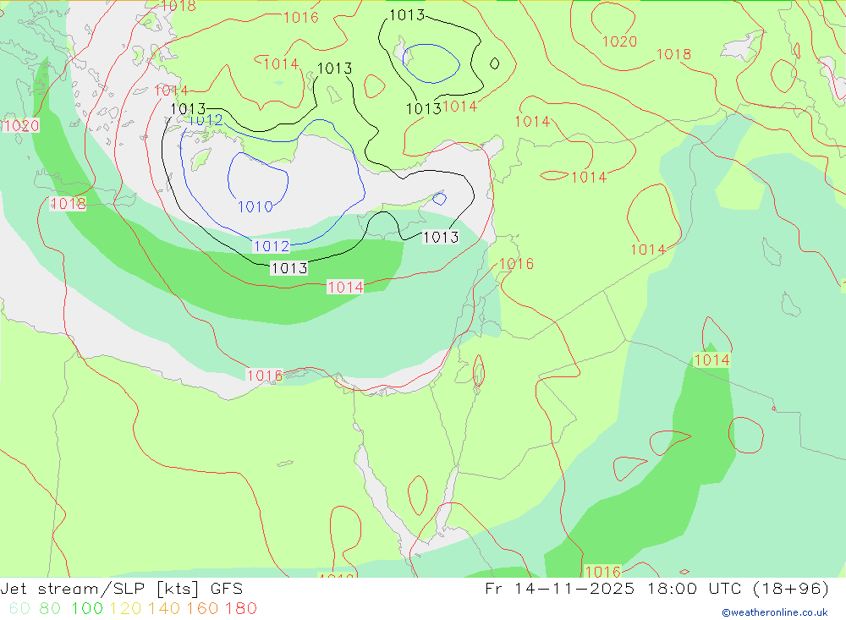846x620 pixels.
Task: Click the legend value '60'
Action: (20, 608)
